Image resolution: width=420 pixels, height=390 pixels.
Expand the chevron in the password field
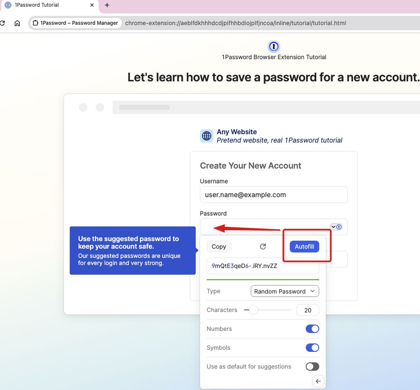[333, 227]
